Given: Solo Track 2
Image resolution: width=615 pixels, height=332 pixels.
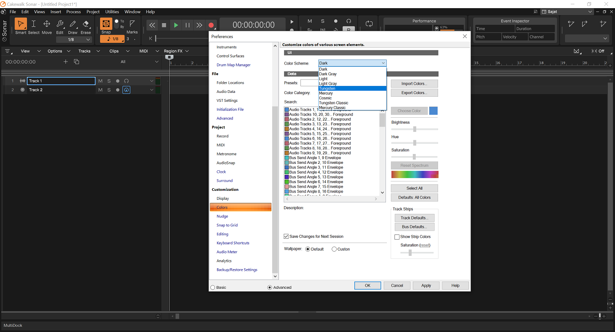Looking at the screenshot, I should click(109, 90).
